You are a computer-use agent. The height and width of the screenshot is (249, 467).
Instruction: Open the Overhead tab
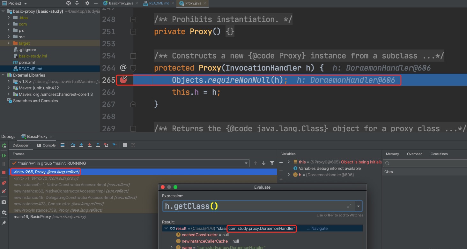click(415, 154)
